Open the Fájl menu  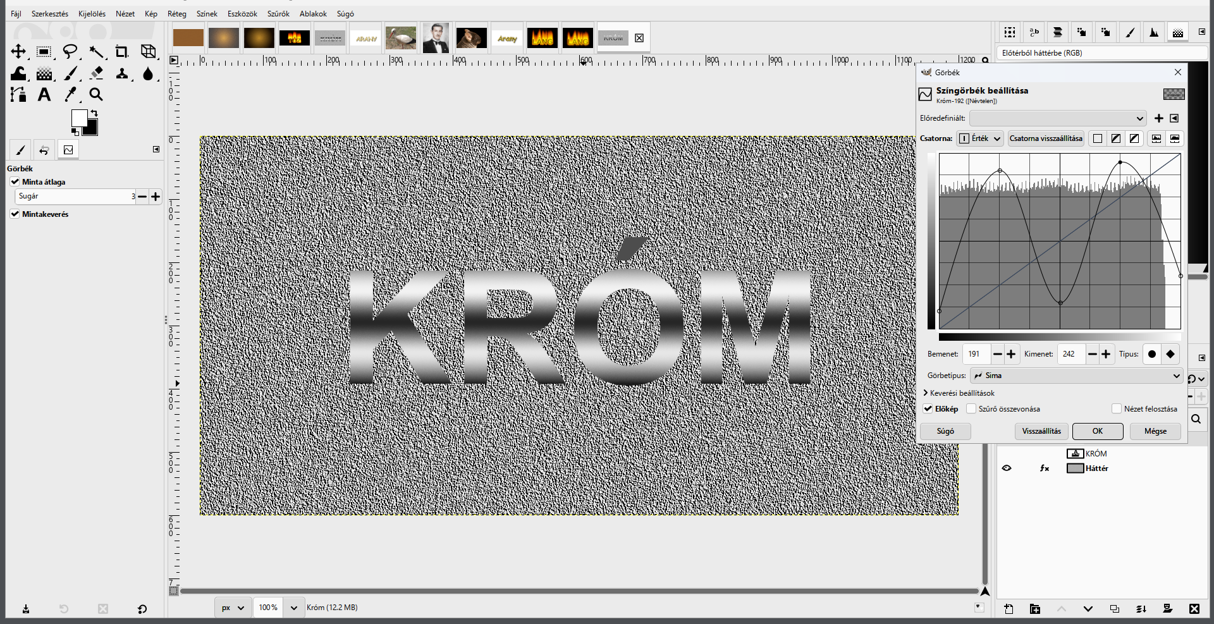(16, 13)
